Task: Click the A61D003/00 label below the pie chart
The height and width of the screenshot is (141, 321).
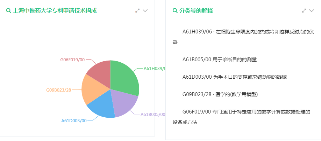Action: coord(74,120)
